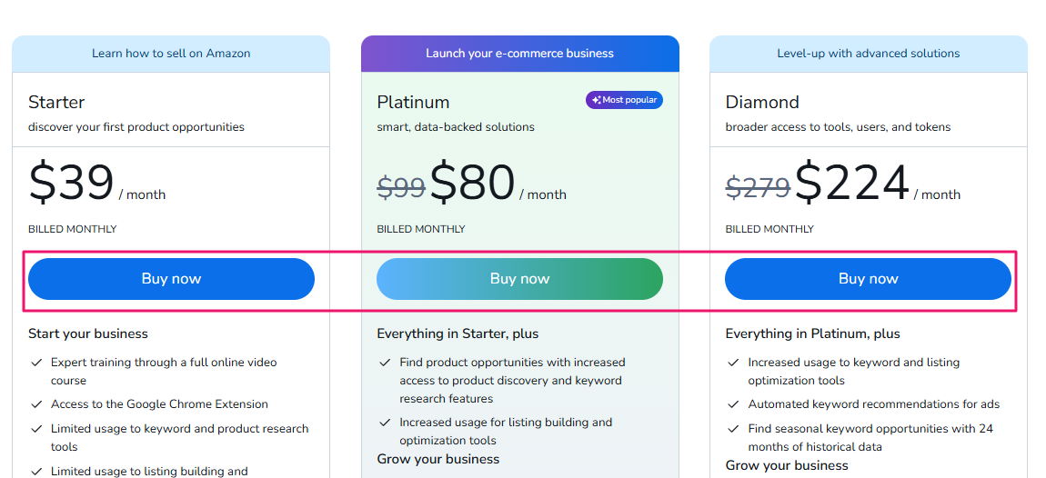Click the sparkle icon in Most popular badge
Screen dimensions: 1046x478
(597, 100)
